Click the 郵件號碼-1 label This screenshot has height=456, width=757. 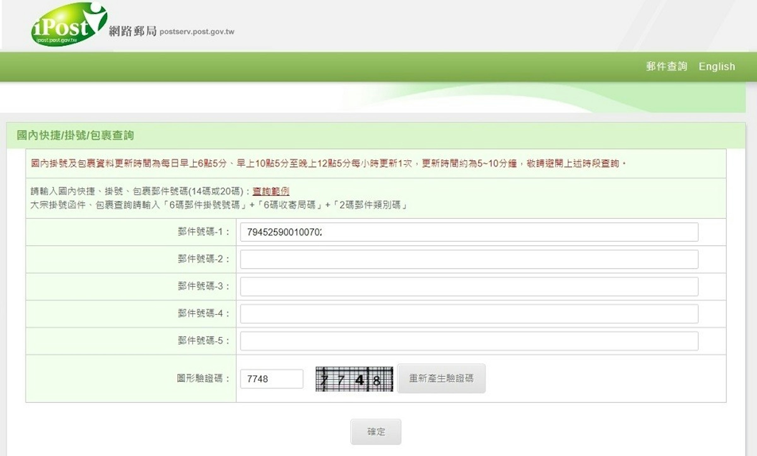[x=204, y=232]
